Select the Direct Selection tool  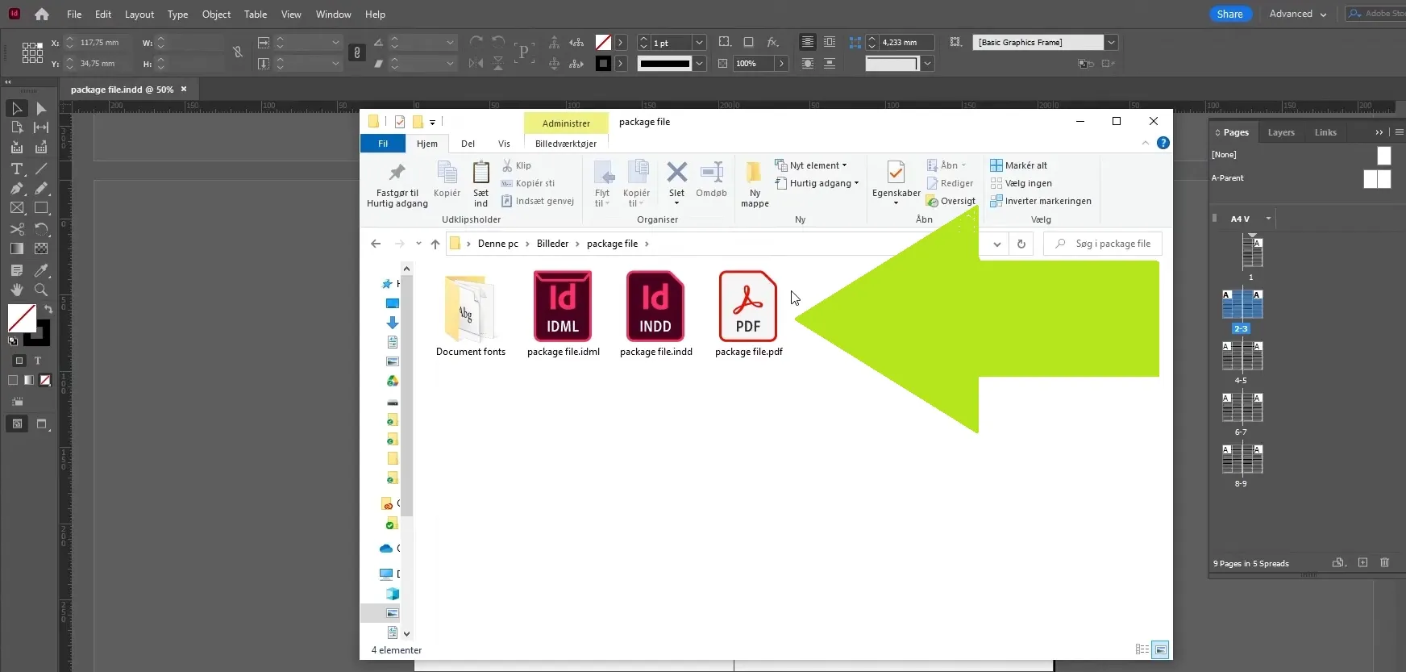point(41,108)
